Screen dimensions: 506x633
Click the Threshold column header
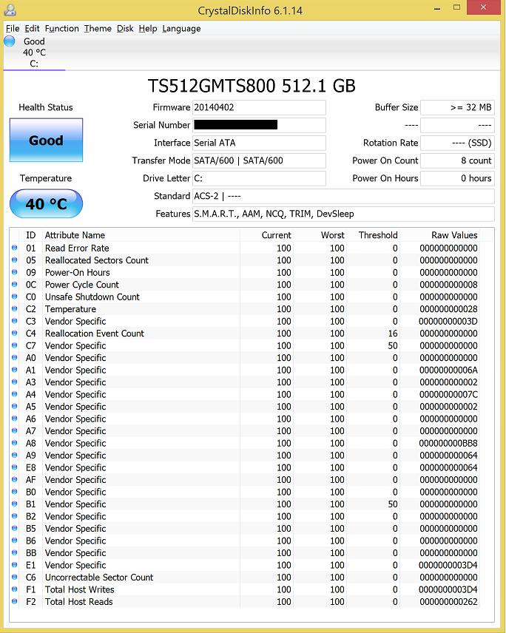point(373,235)
